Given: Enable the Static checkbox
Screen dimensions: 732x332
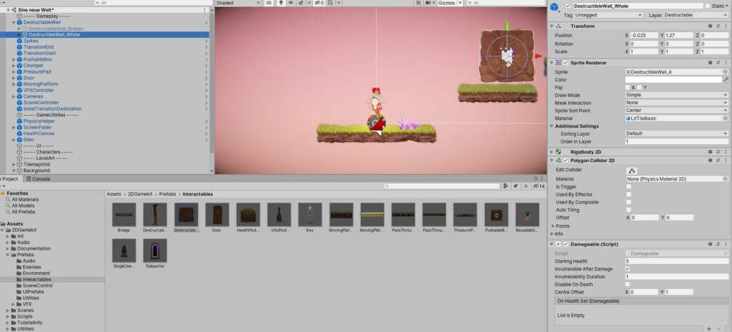Looking at the screenshot, I should [x=708, y=6].
